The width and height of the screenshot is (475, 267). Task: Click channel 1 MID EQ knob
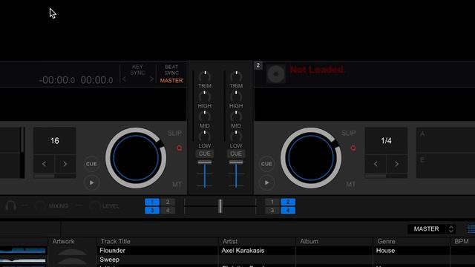pyautogui.click(x=205, y=116)
